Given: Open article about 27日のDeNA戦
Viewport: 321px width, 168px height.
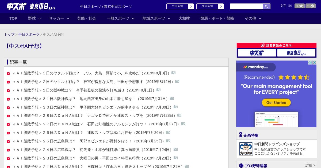Looking at the screenshot, I should pos(96,124).
